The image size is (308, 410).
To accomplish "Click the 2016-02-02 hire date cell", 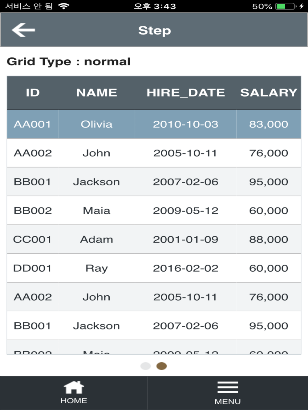I will 186,268.
